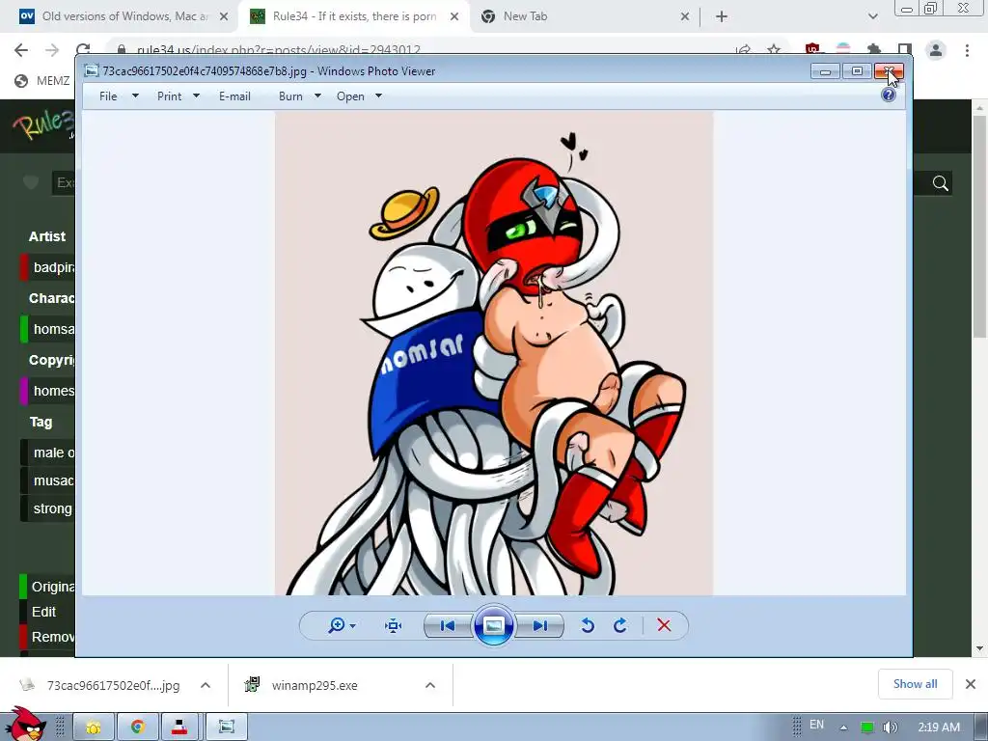Screen dimensions: 988x741
Task: Open a new Chrome tab with the plus button
Action: tap(722, 17)
